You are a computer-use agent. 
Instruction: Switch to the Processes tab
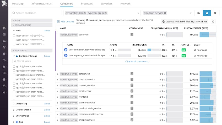pos(87,4)
